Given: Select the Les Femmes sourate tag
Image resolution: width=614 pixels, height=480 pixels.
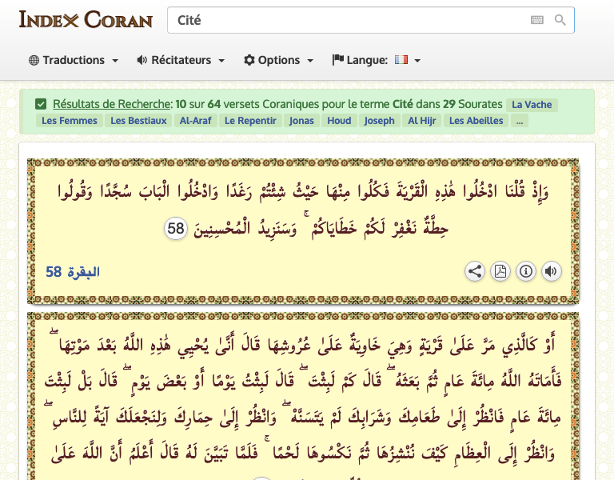Looking at the screenshot, I should point(70,121).
